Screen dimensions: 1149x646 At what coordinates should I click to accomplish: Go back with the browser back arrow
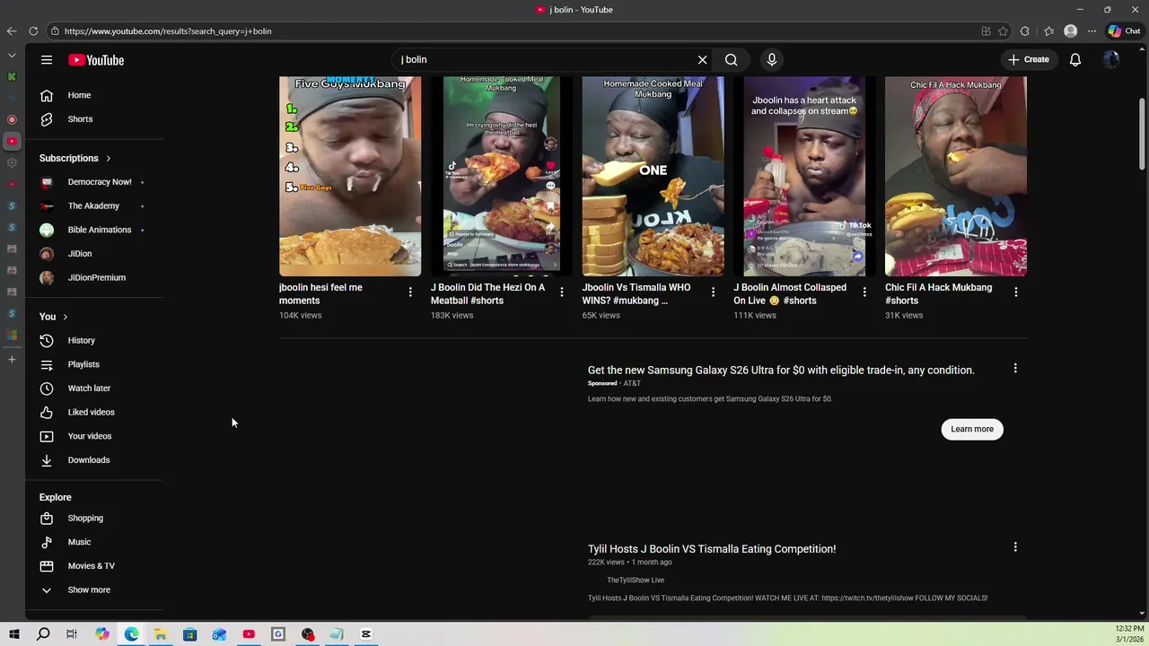[x=12, y=31]
